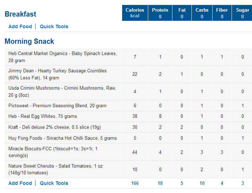
Task: Open the Miracle Biscuits-FCC entry
Action: pyautogui.click(x=53, y=152)
